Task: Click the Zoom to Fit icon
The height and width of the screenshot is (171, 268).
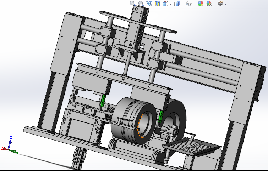Action: pos(132,4)
